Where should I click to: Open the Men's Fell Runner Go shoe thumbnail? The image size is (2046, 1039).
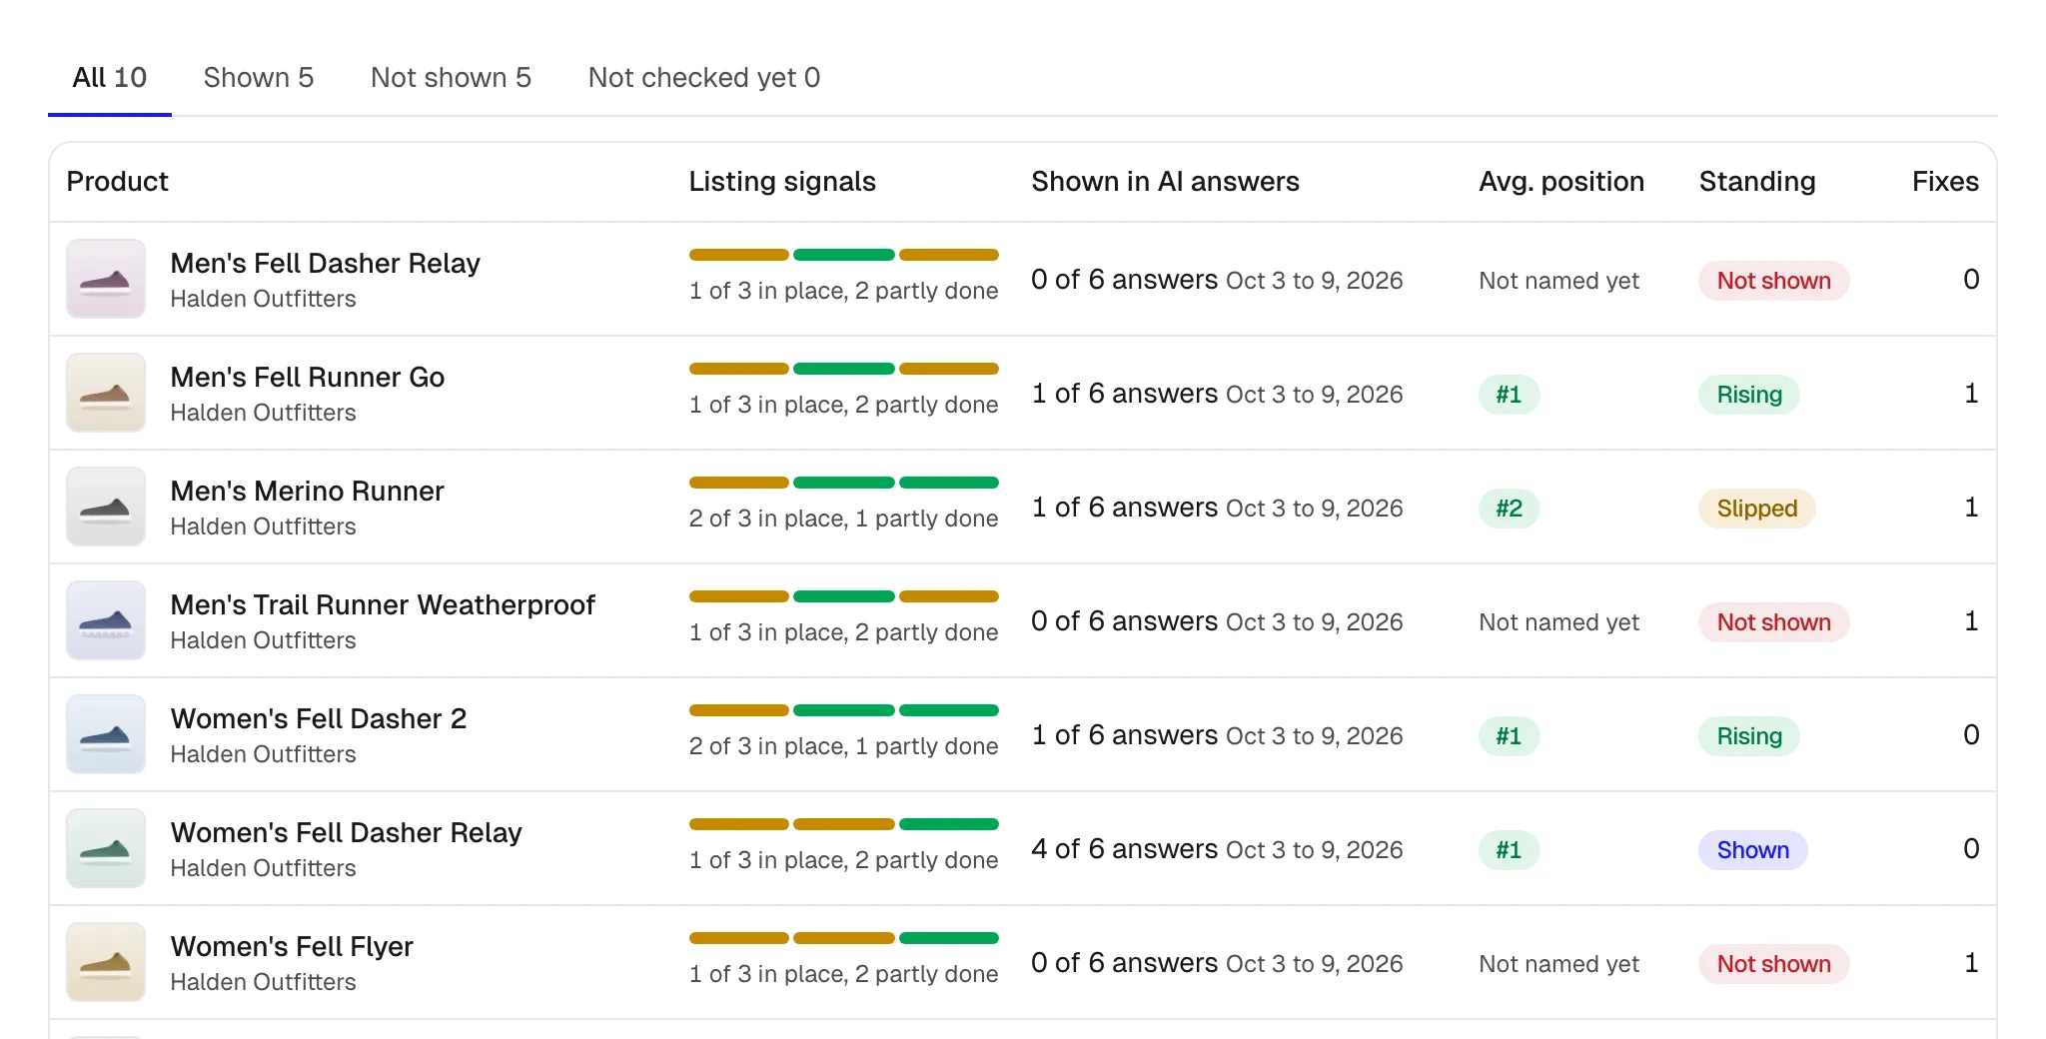pos(106,393)
